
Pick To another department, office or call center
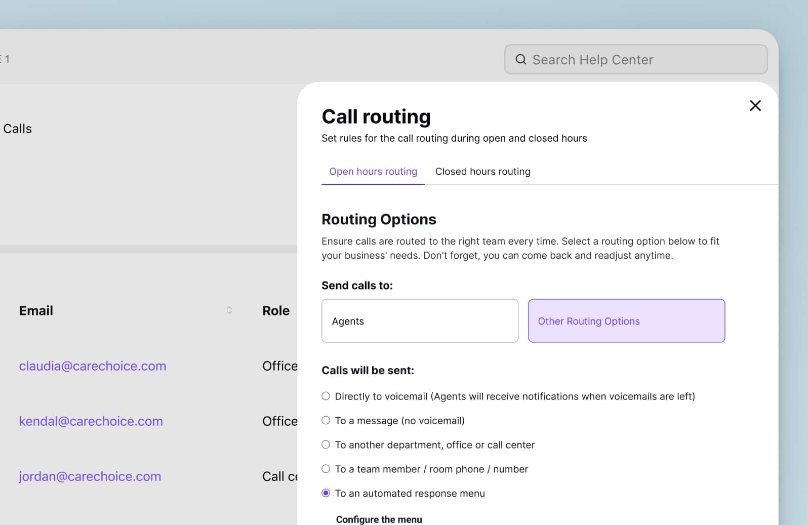[326, 445]
